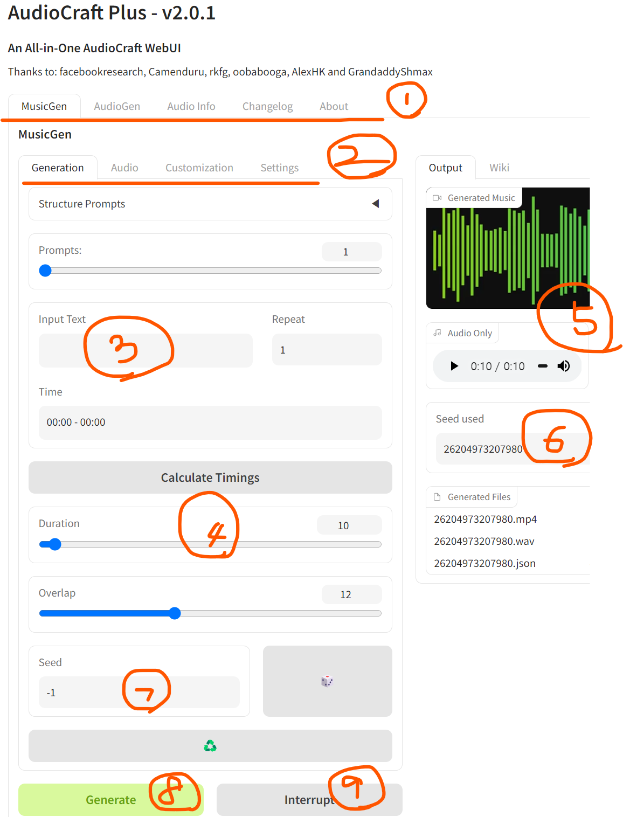Click the Overlap slider handle
Screen dimensions: 623x817
coord(175,613)
